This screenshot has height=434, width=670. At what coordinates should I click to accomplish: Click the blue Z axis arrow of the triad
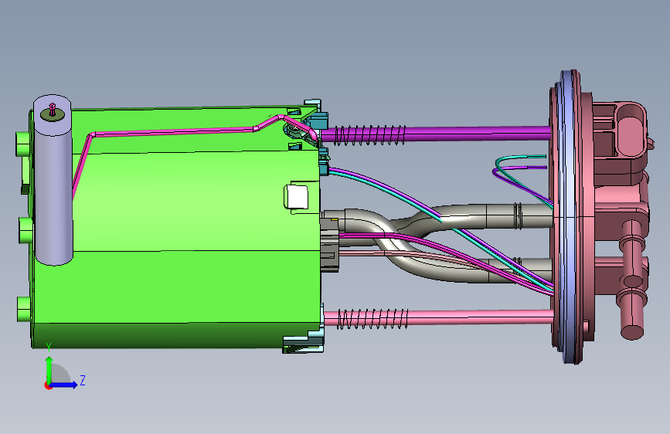pyautogui.click(x=65, y=385)
